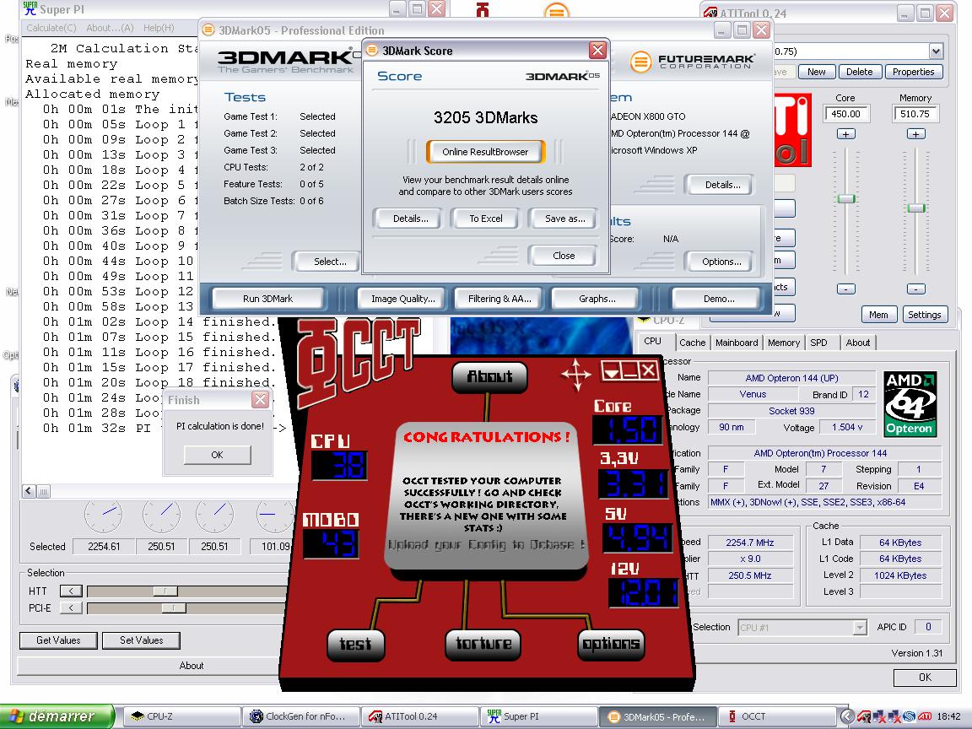This screenshot has height=729, width=972.
Task: Close the Finish dialog with its X icon
Action: 261,400
